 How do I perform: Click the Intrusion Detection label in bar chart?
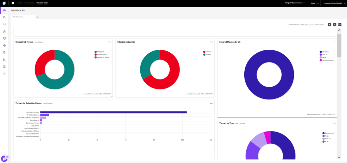[32, 134]
